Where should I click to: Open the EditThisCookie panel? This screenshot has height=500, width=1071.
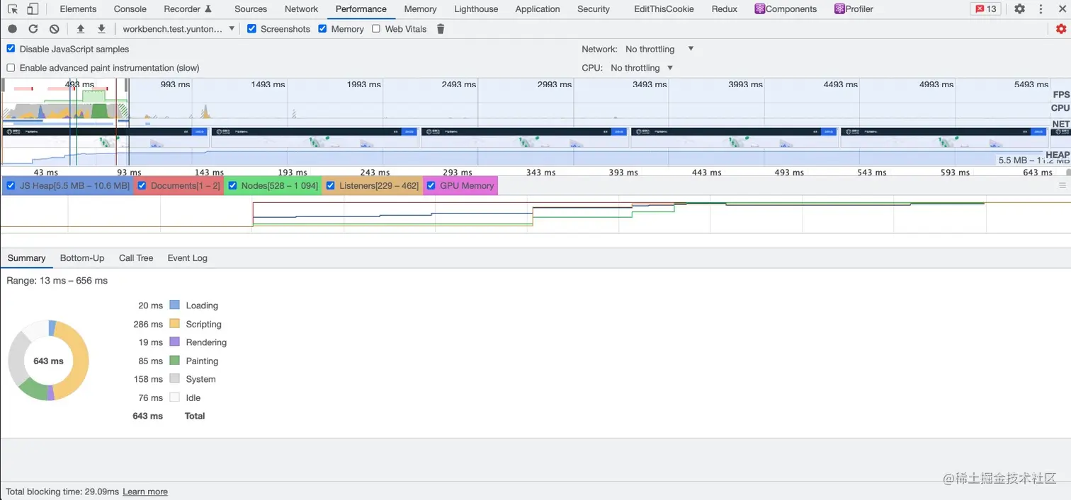(x=664, y=9)
